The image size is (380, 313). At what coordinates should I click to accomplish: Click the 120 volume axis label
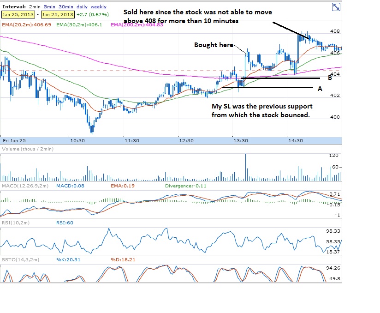(x=334, y=155)
